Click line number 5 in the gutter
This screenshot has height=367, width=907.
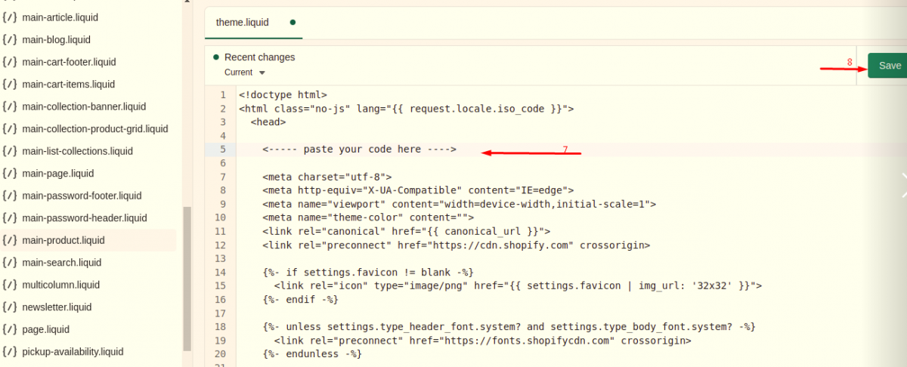pyautogui.click(x=222, y=150)
